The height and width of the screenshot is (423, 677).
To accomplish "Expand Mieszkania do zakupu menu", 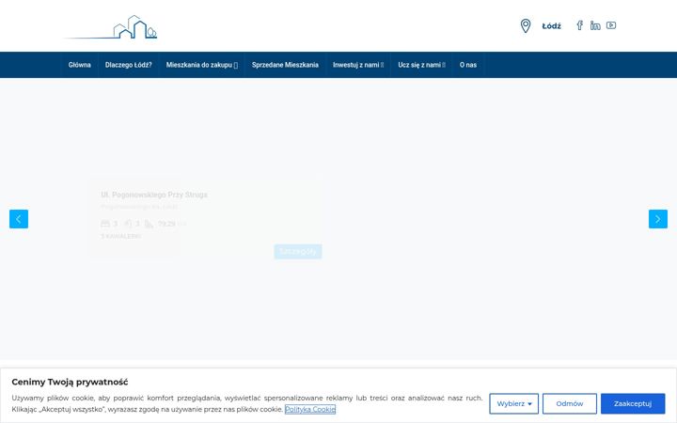I will [x=201, y=65].
